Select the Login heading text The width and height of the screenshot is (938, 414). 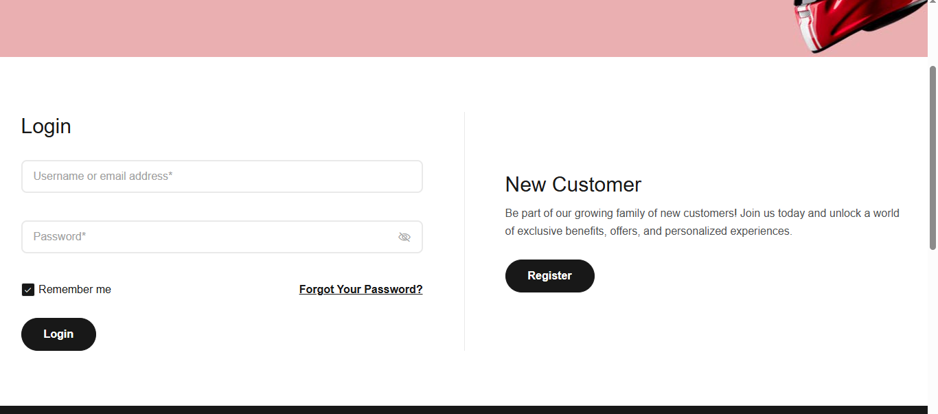(x=46, y=126)
